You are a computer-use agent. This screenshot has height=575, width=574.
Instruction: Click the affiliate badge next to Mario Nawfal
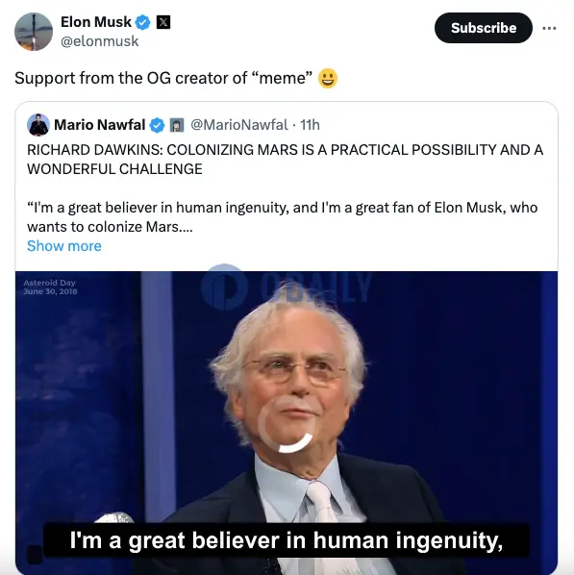176,125
